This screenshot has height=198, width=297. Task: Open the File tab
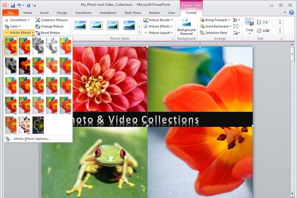tap(11, 13)
